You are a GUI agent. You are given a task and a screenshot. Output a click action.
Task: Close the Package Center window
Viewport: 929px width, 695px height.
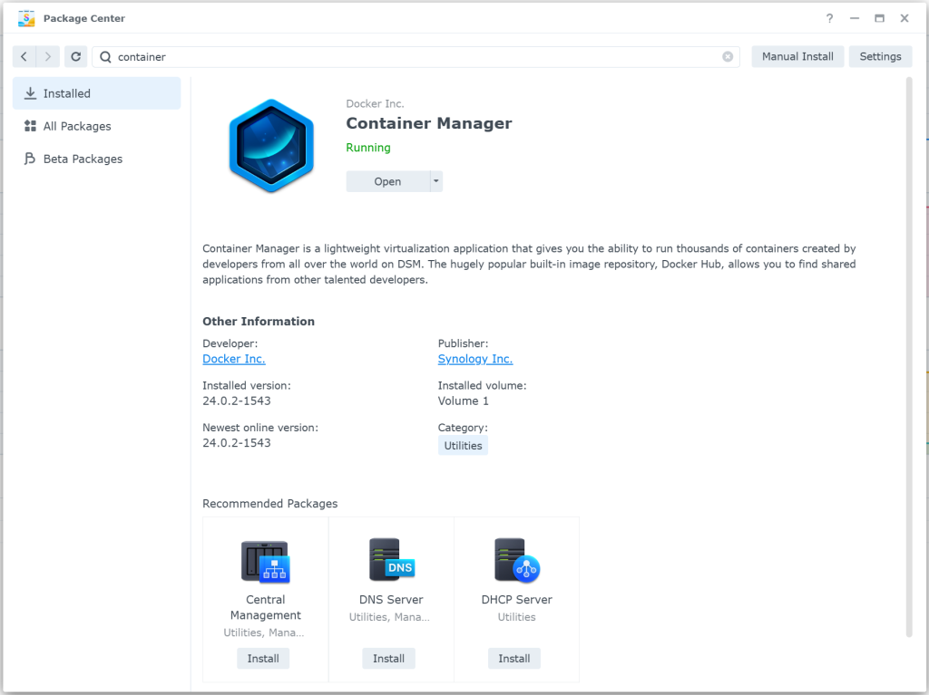[x=905, y=18]
